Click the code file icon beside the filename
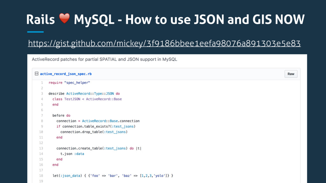Screen dimensions: 326x183 click(x=37, y=74)
